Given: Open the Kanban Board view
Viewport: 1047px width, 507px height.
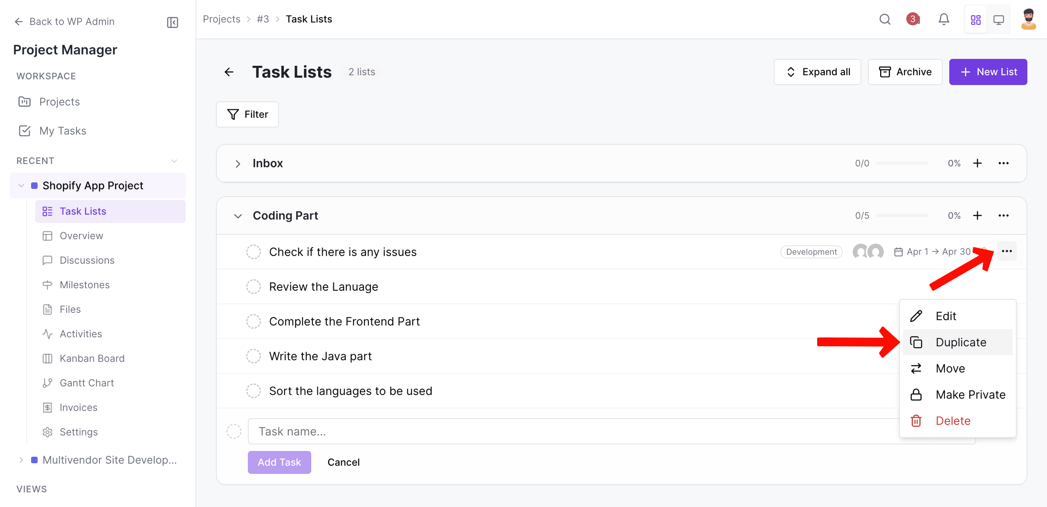Looking at the screenshot, I should pos(92,358).
